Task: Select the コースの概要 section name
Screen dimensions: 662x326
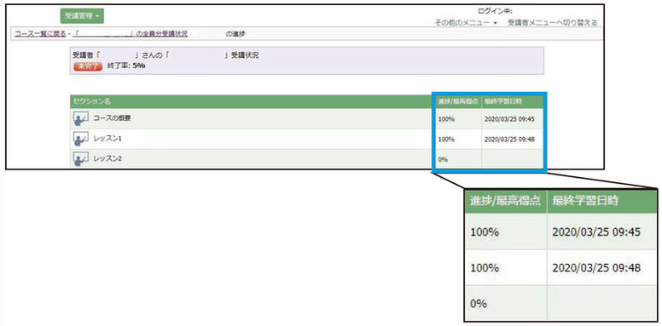Action: tap(112, 118)
